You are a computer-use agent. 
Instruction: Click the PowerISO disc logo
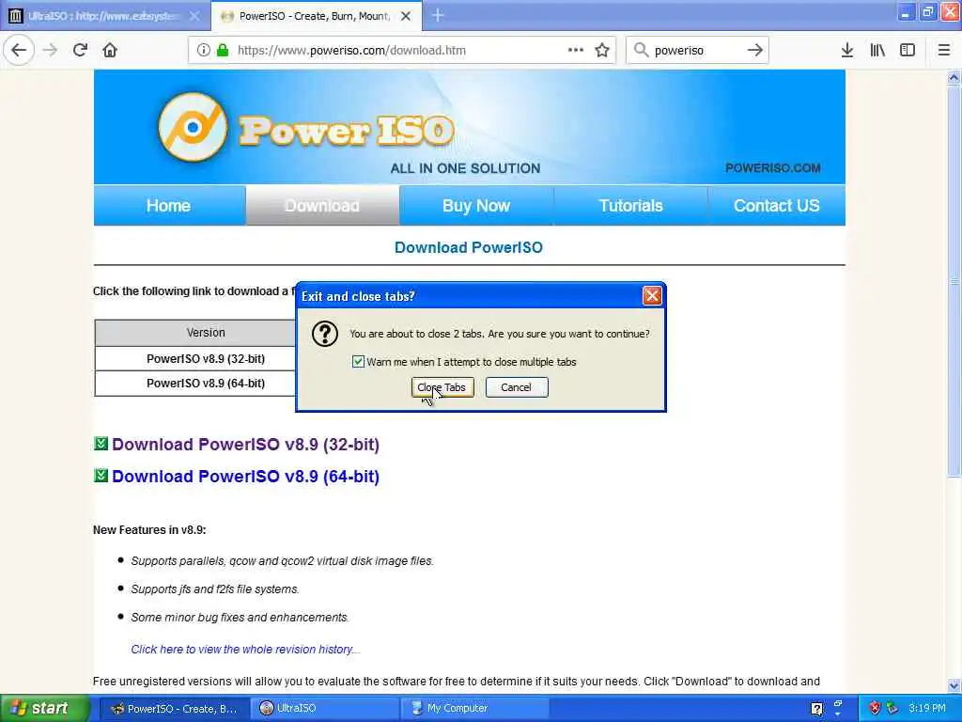click(193, 127)
